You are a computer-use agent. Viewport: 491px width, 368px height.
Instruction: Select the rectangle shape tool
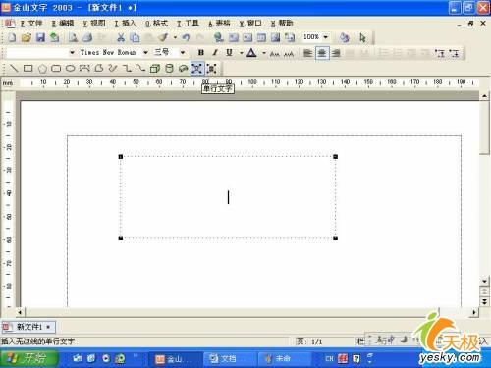[28, 69]
